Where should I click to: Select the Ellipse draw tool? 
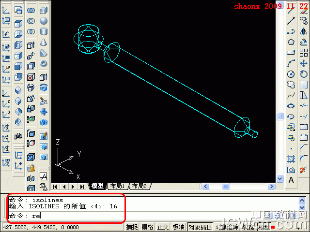click(x=291, y=106)
